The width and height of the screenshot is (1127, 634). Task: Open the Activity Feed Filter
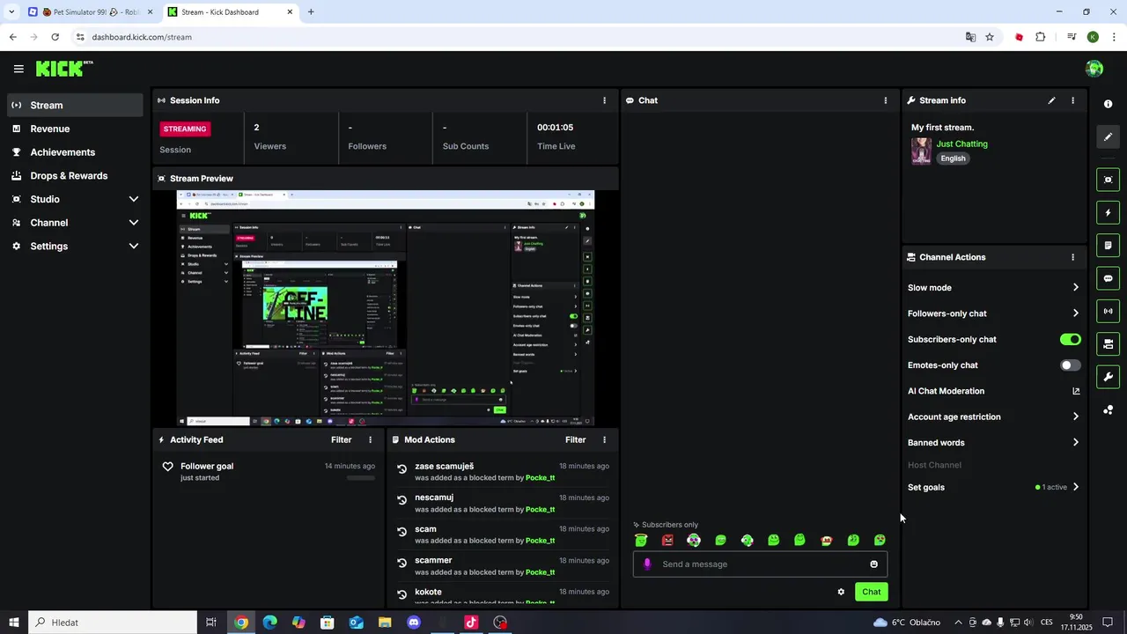(341, 439)
